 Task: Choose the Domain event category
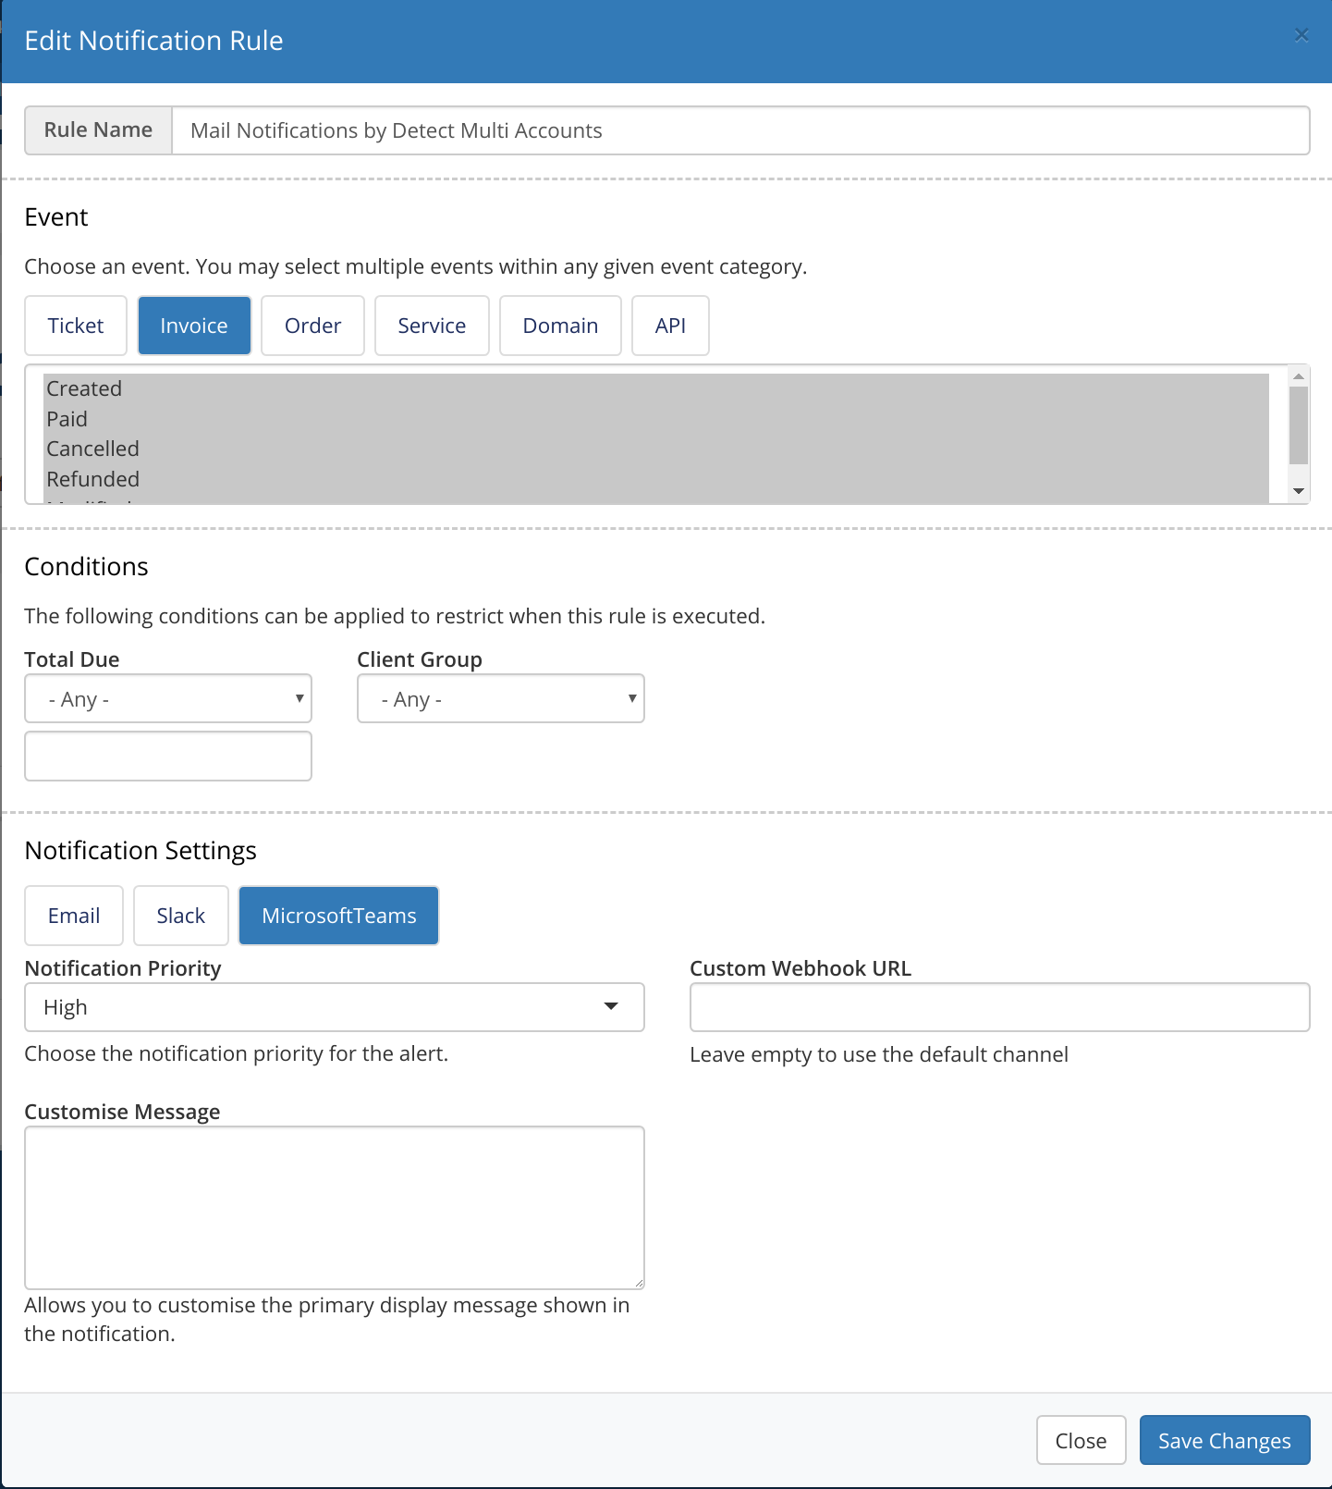coord(560,326)
